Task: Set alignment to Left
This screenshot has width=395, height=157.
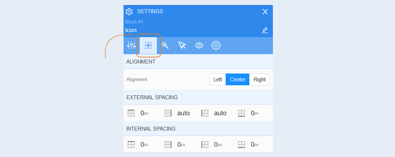Action: (217, 79)
